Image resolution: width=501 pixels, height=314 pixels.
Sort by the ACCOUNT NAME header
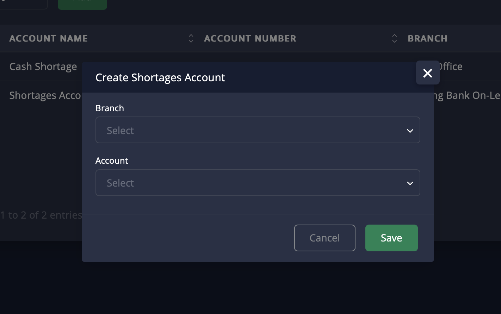(49, 38)
